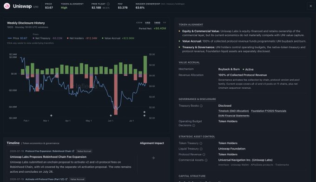Viewport: 316px width, 182px height.
Task: Open external link icon for Robinhood Chain proposal
Action: pos(73,151)
